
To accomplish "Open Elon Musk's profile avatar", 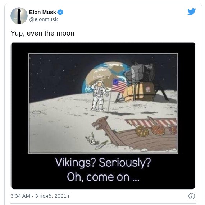I will 19,16.
